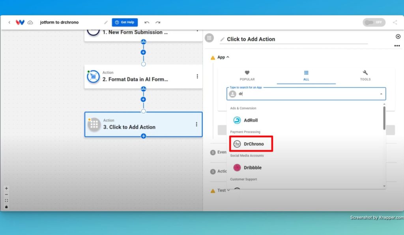Click the Payment Processing category label
The height and width of the screenshot is (235, 404).
pos(245,132)
